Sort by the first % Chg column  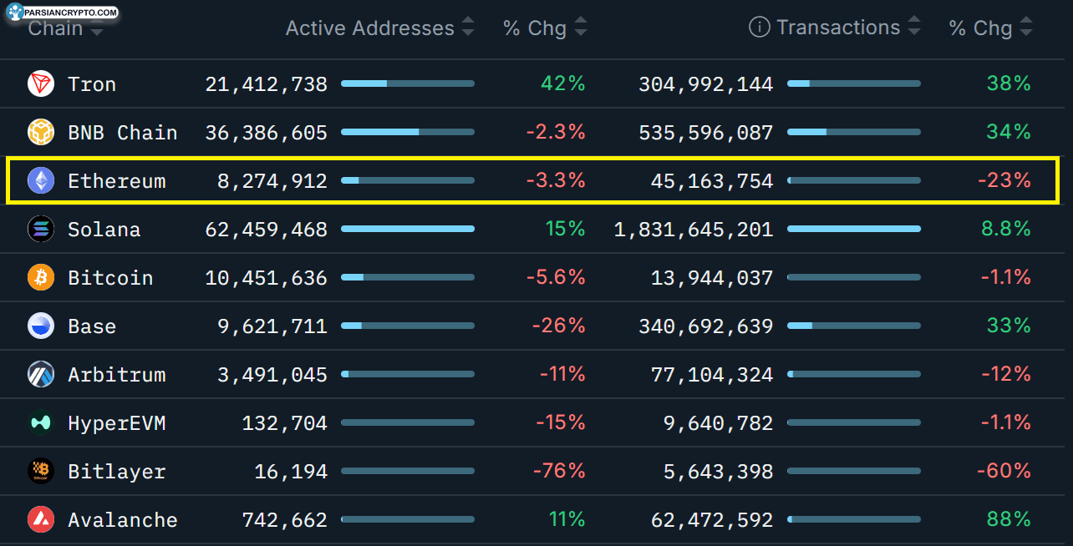pos(581,28)
